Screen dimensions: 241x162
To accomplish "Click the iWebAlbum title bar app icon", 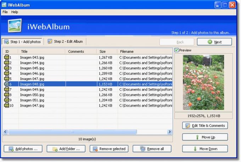I will pos(4,5).
